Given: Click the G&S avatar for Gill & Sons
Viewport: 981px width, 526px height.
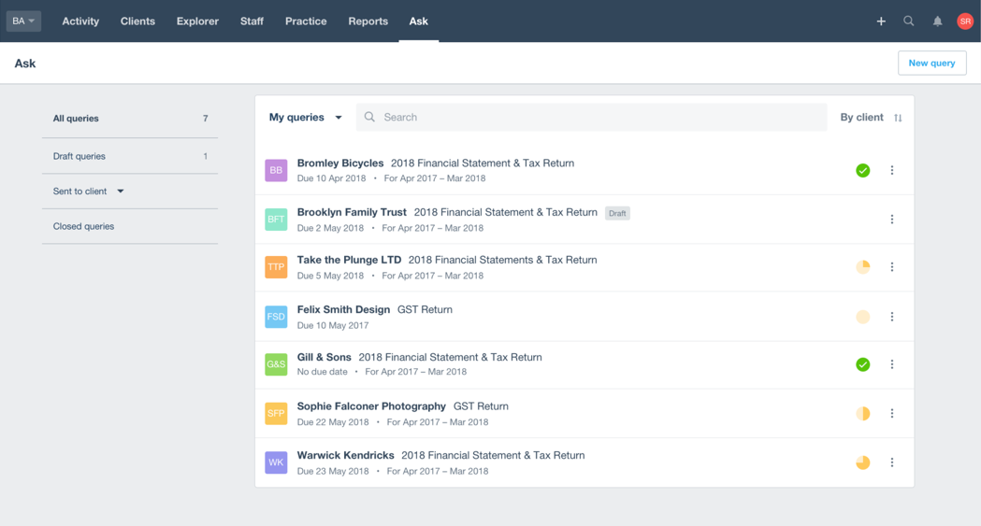Looking at the screenshot, I should (x=276, y=364).
